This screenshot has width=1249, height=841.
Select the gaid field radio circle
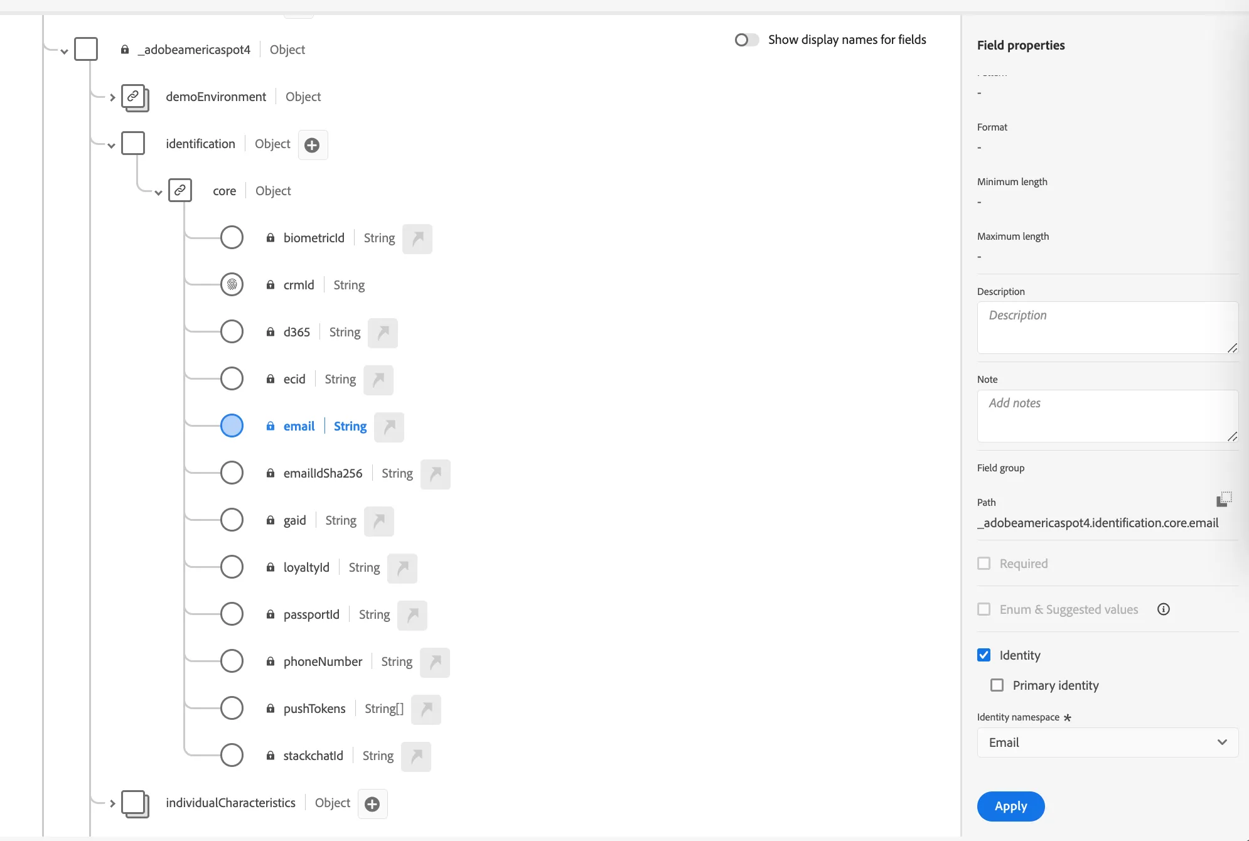pos(232,520)
